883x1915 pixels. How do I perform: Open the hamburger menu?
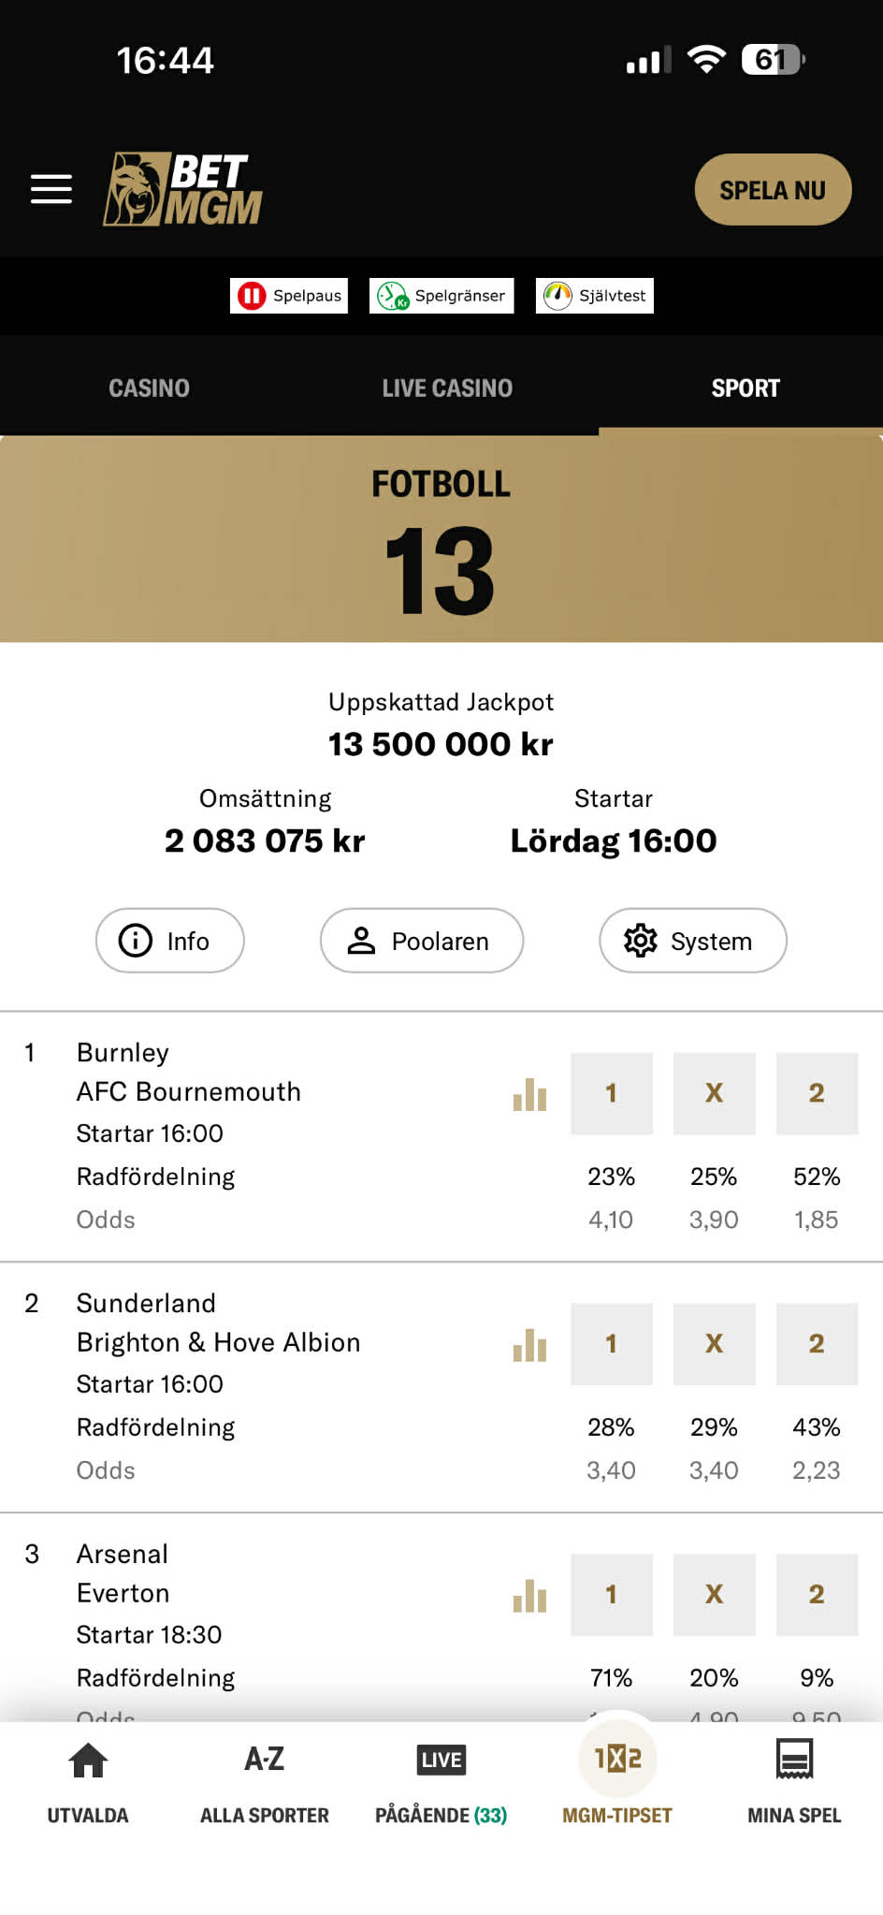51,189
